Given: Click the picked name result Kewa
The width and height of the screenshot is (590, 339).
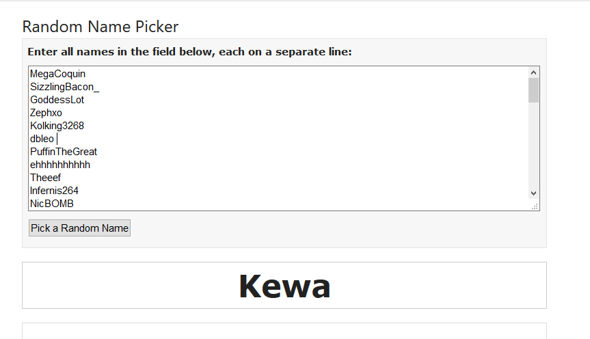Looking at the screenshot, I should (x=284, y=286).
